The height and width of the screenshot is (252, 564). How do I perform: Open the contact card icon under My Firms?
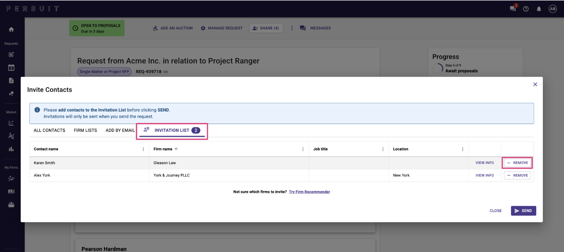(x=11, y=191)
